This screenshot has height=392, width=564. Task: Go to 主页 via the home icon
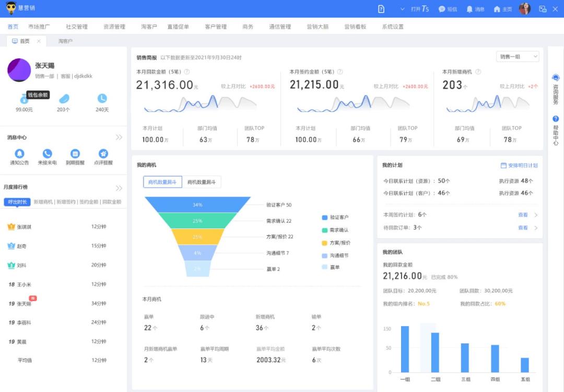click(x=502, y=9)
